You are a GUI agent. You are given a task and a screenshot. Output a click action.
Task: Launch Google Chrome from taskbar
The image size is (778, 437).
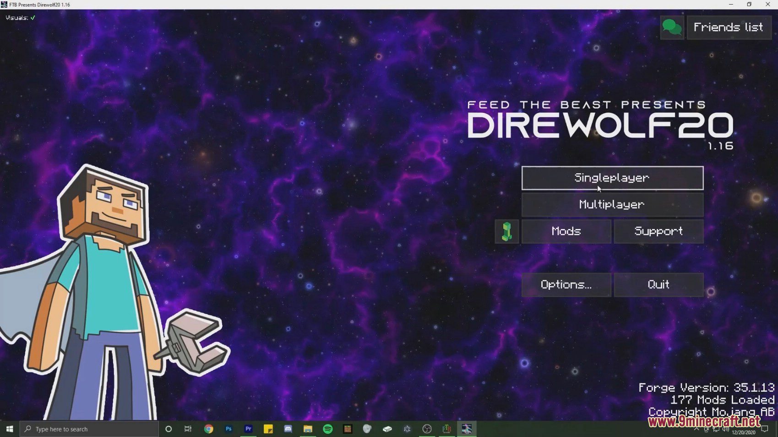click(209, 429)
